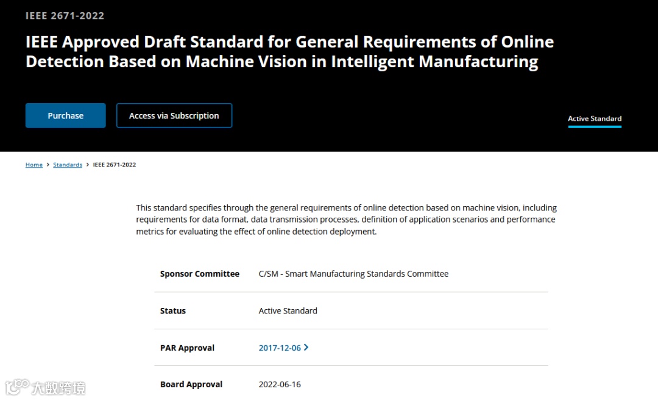Open the Standards breadcrumb link
This screenshot has height=400, width=658.
tap(68, 165)
